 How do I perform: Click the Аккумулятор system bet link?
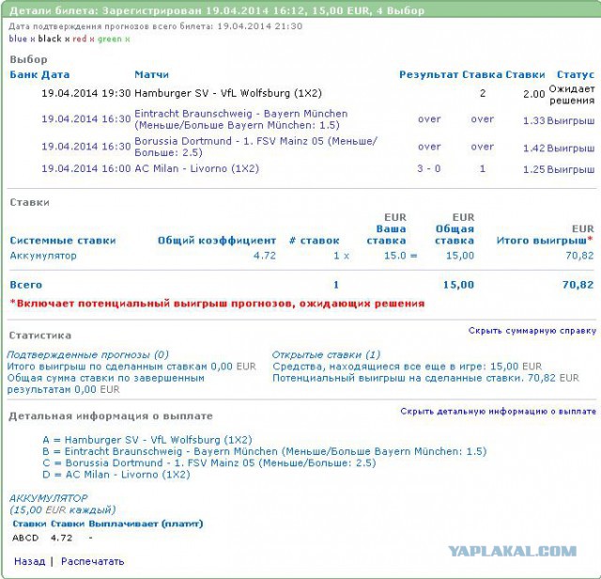click(43, 256)
